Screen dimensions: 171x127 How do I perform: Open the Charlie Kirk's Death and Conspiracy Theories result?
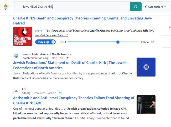pos(83,21)
